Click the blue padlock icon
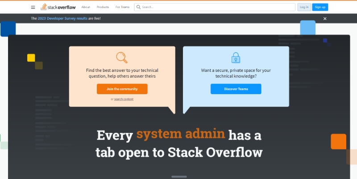 [236, 58]
